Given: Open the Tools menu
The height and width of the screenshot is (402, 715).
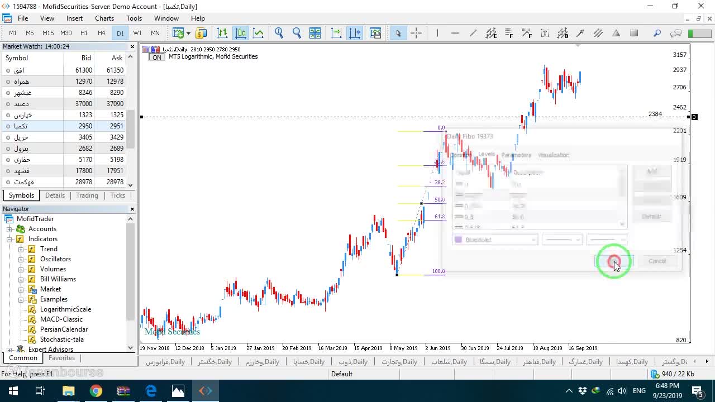Looking at the screenshot, I should point(134,18).
